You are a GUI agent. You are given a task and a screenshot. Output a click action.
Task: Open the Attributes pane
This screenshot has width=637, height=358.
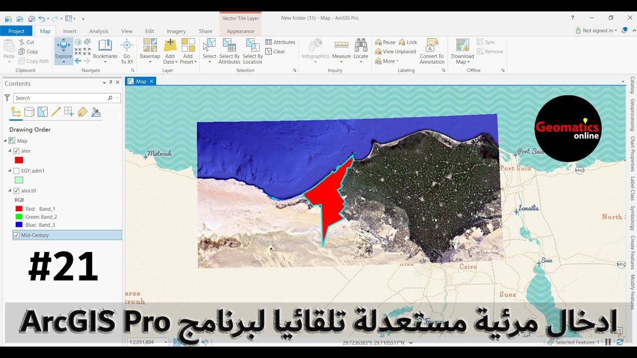tap(280, 42)
